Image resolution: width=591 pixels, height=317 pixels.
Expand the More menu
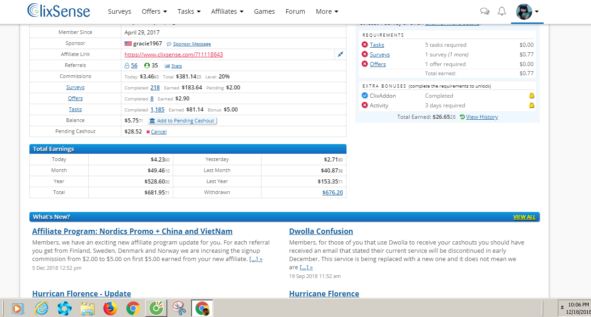327,11
